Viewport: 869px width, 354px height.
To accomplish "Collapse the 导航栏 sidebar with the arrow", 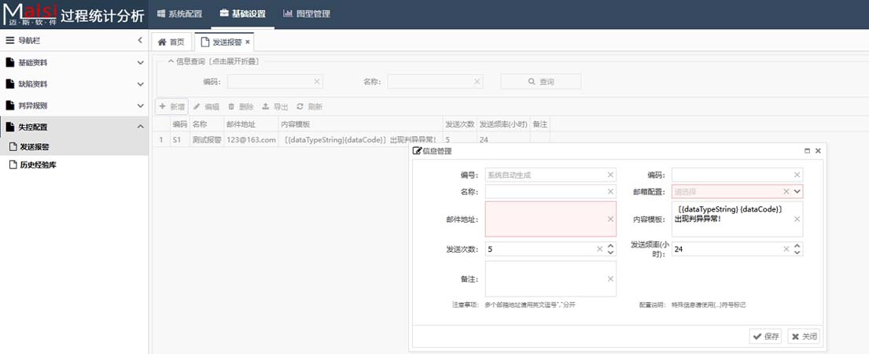I will [140, 40].
